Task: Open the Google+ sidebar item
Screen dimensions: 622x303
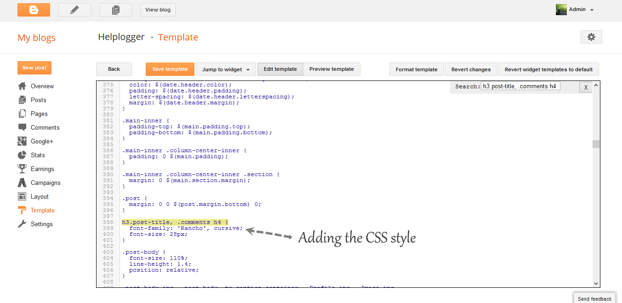Action: (42, 141)
